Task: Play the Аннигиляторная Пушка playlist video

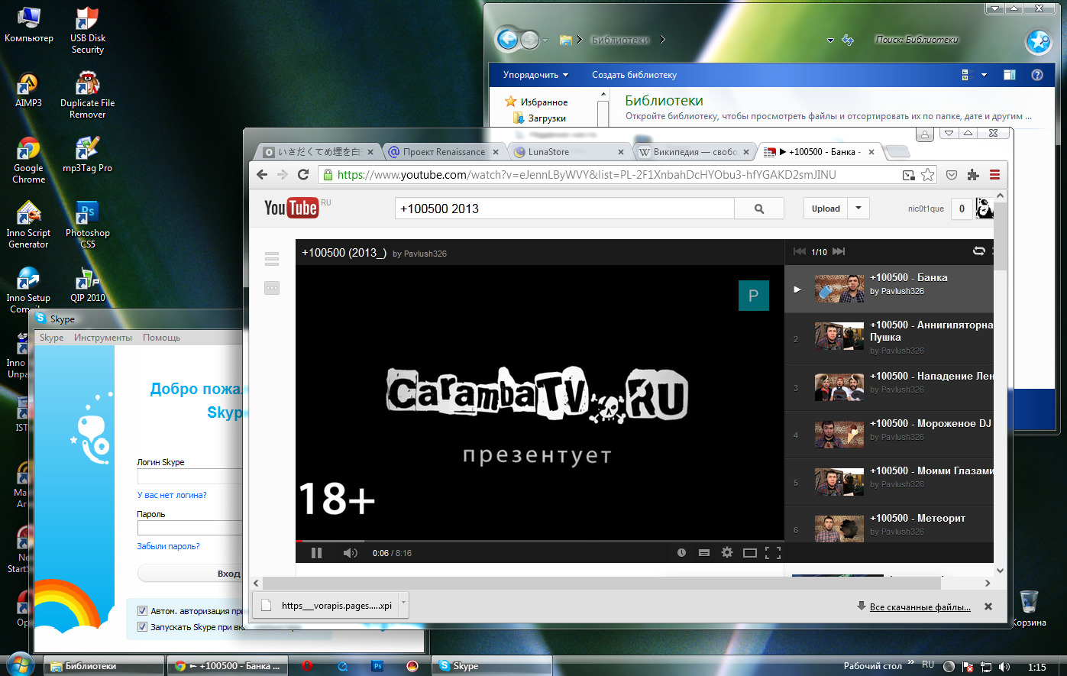Action: click(x=889, y=337)
